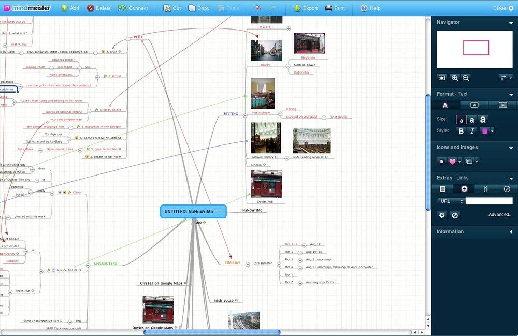This screenshot has width=518, height=336.
Task: Click the Copy toolbar icon
Action: click(x=192, y=8)
